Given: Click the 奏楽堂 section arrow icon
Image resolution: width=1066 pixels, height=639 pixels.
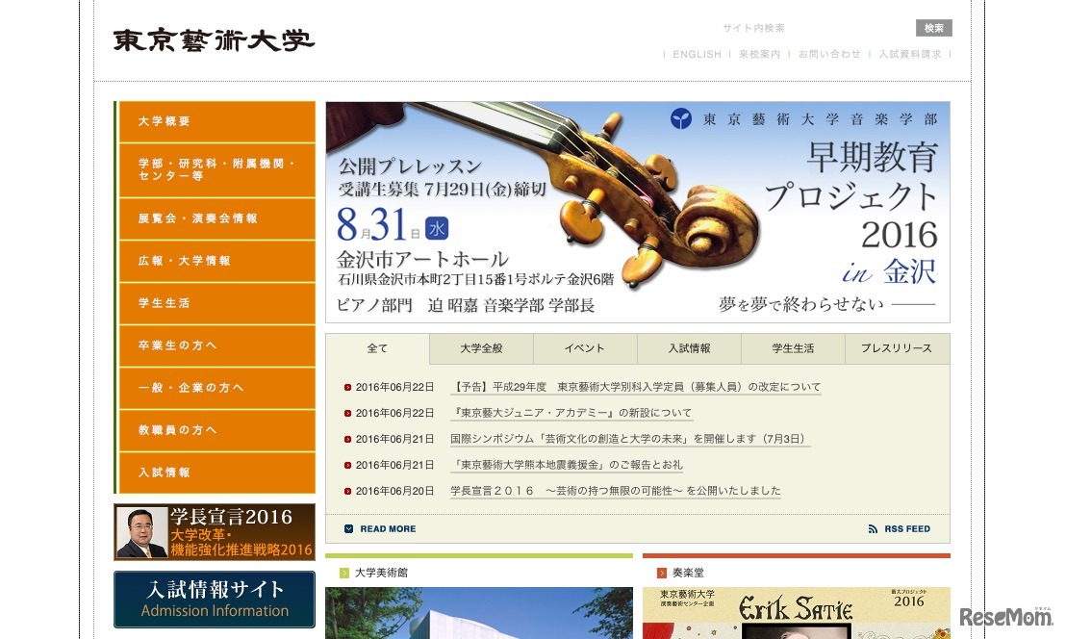Looking at the screenshot, I should coord(661,574).
